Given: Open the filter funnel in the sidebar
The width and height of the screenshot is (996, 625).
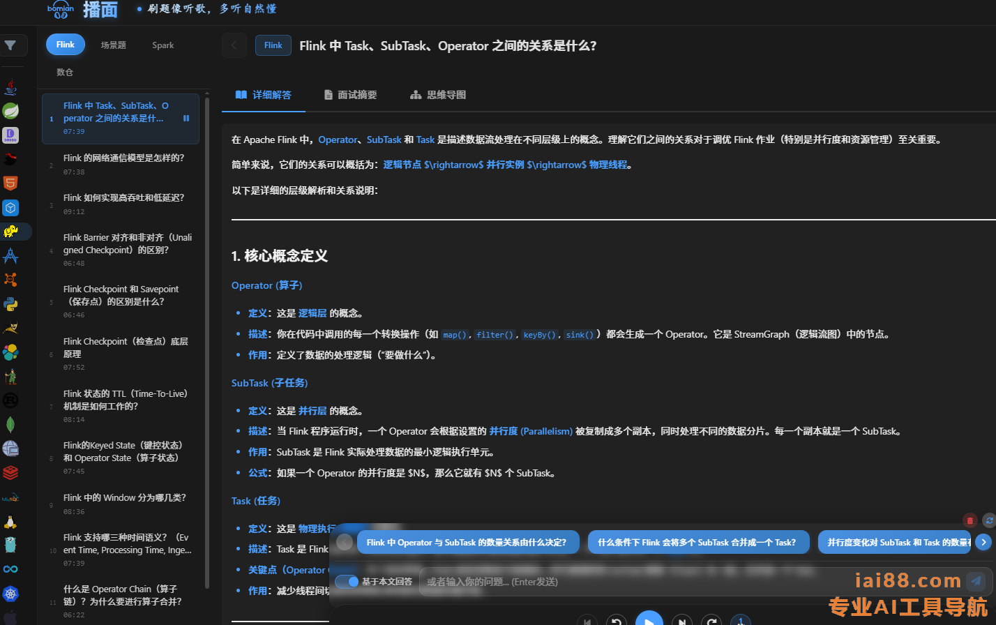Looking at the screenshot, I should 11,45.
